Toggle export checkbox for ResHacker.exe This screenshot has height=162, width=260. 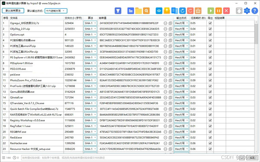(x=210, y=143)
